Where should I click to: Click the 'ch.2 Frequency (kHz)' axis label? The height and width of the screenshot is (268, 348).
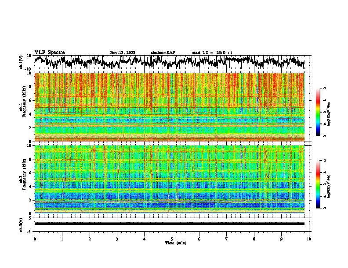click(x=22, y=174)
